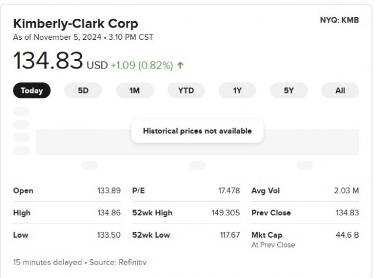Click the Historical prices not available message

(x=197, y=131)
